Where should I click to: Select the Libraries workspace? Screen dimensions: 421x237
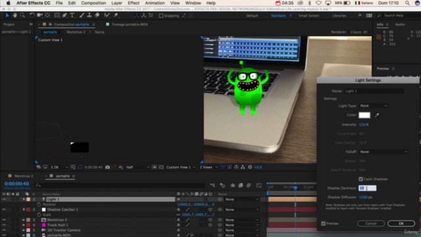pos(339,16)
